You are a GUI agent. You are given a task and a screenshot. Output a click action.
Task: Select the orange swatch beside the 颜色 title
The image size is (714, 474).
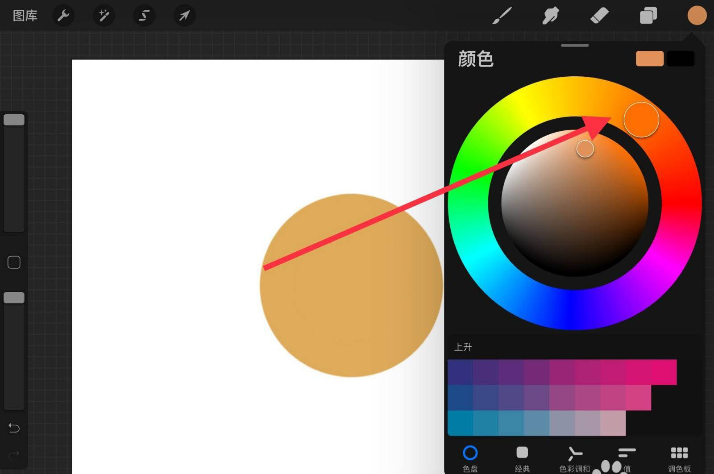(649, 58)
